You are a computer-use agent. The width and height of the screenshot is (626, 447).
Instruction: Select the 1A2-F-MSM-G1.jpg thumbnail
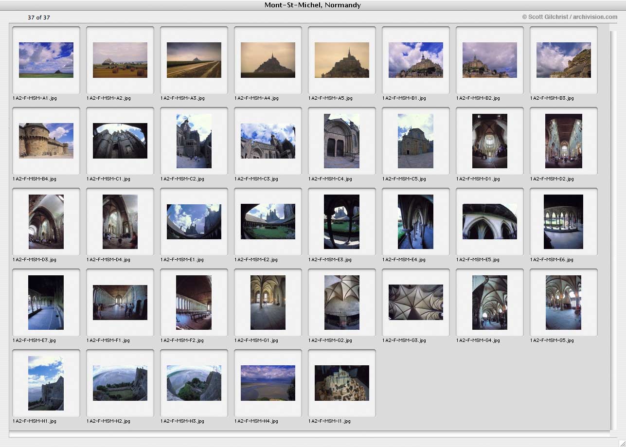coord(268,302)
